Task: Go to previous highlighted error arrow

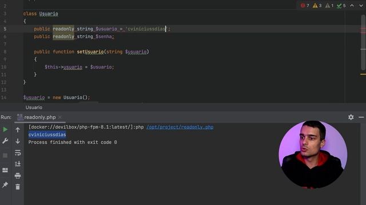Action: click(352, 6)
